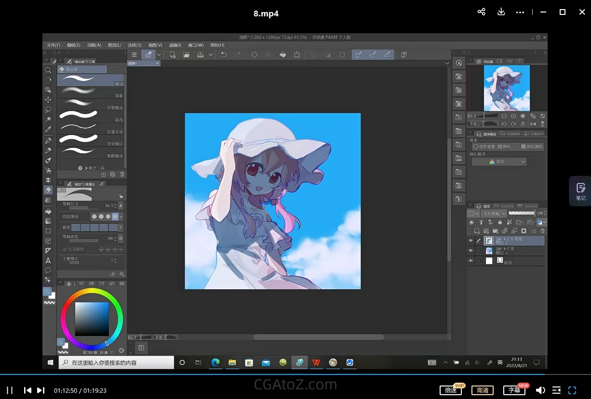The image size is (591, 399).
Task: Delete layer using the Layers panel trash icon
Action: [x=542, y=231]
